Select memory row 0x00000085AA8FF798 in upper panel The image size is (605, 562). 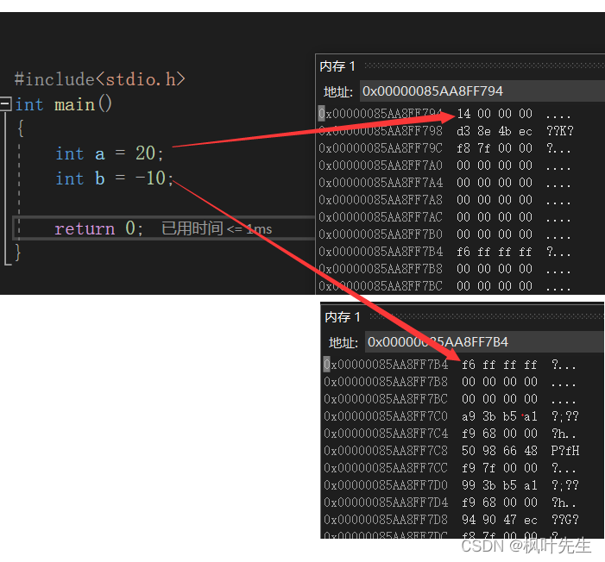[x=381, y=131]
